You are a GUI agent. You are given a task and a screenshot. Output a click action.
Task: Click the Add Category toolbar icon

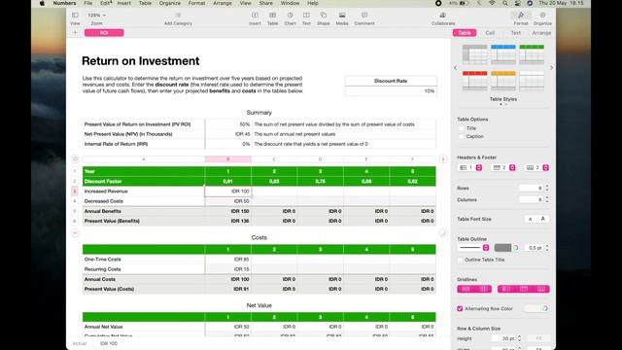point(178,16)
